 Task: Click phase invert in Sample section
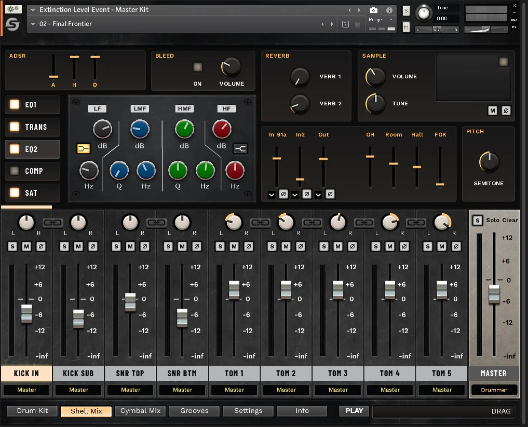(506, 110)
